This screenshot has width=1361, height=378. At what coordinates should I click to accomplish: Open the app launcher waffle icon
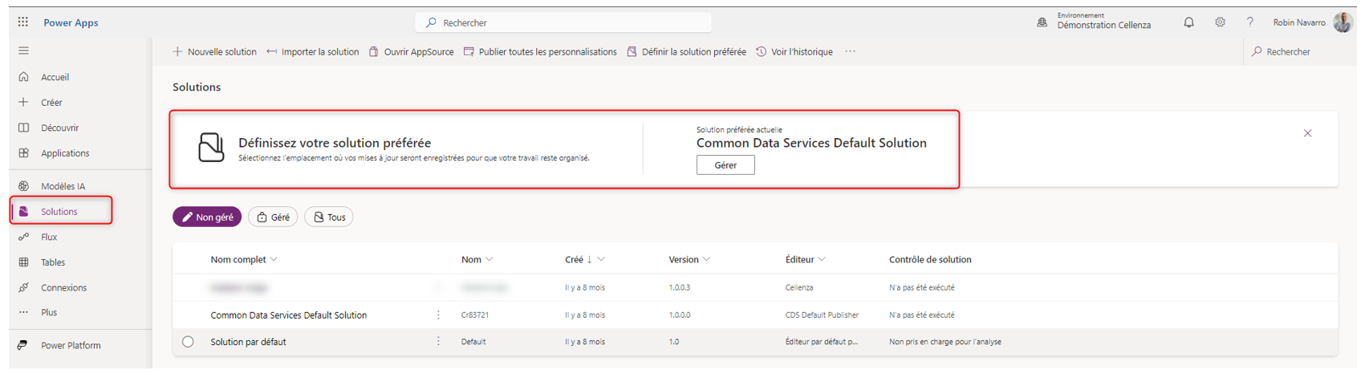23,22
